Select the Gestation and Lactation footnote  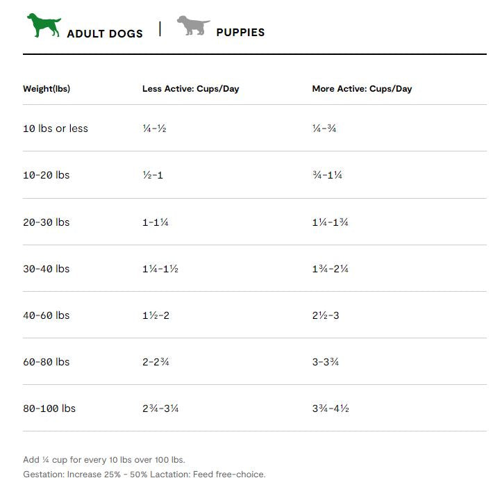(144, 475)
